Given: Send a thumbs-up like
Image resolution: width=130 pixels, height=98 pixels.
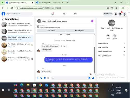Looking at the screenshot, I should 93,78.
